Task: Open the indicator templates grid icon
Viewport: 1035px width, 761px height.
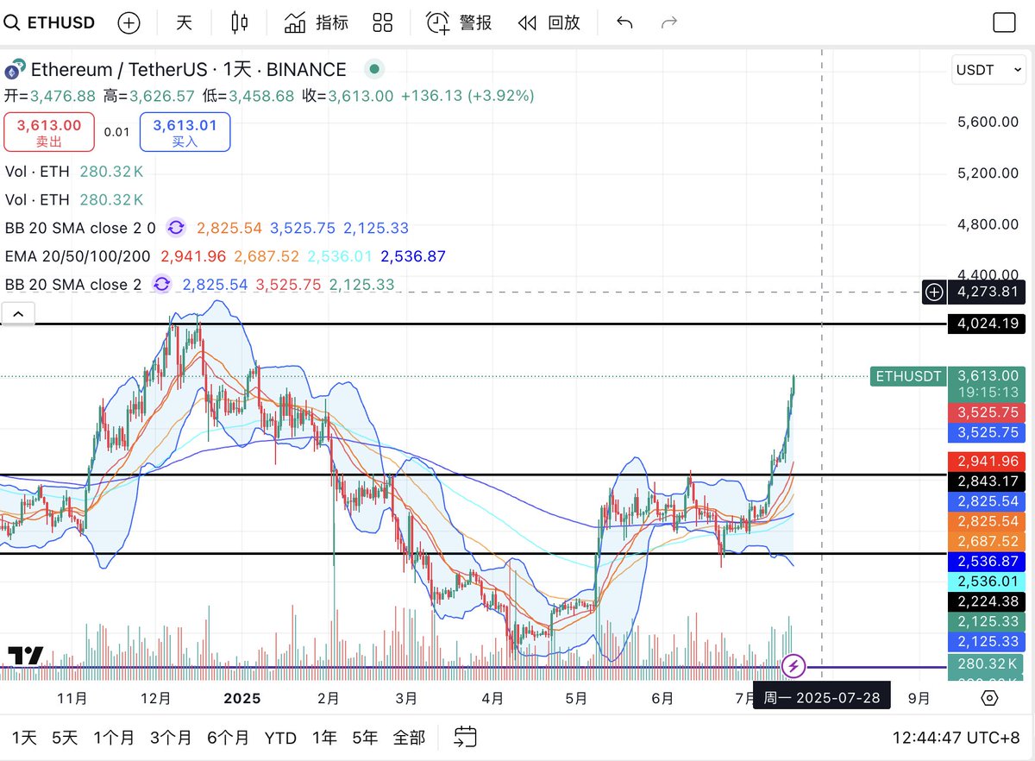Action: [x=383, y=22]
